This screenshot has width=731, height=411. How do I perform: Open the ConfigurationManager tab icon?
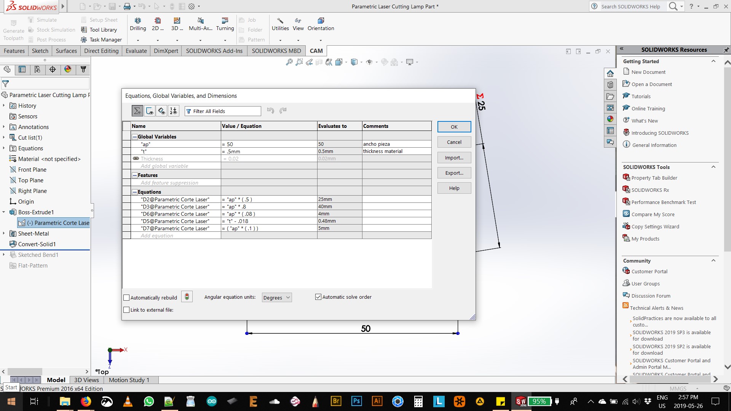37,69
